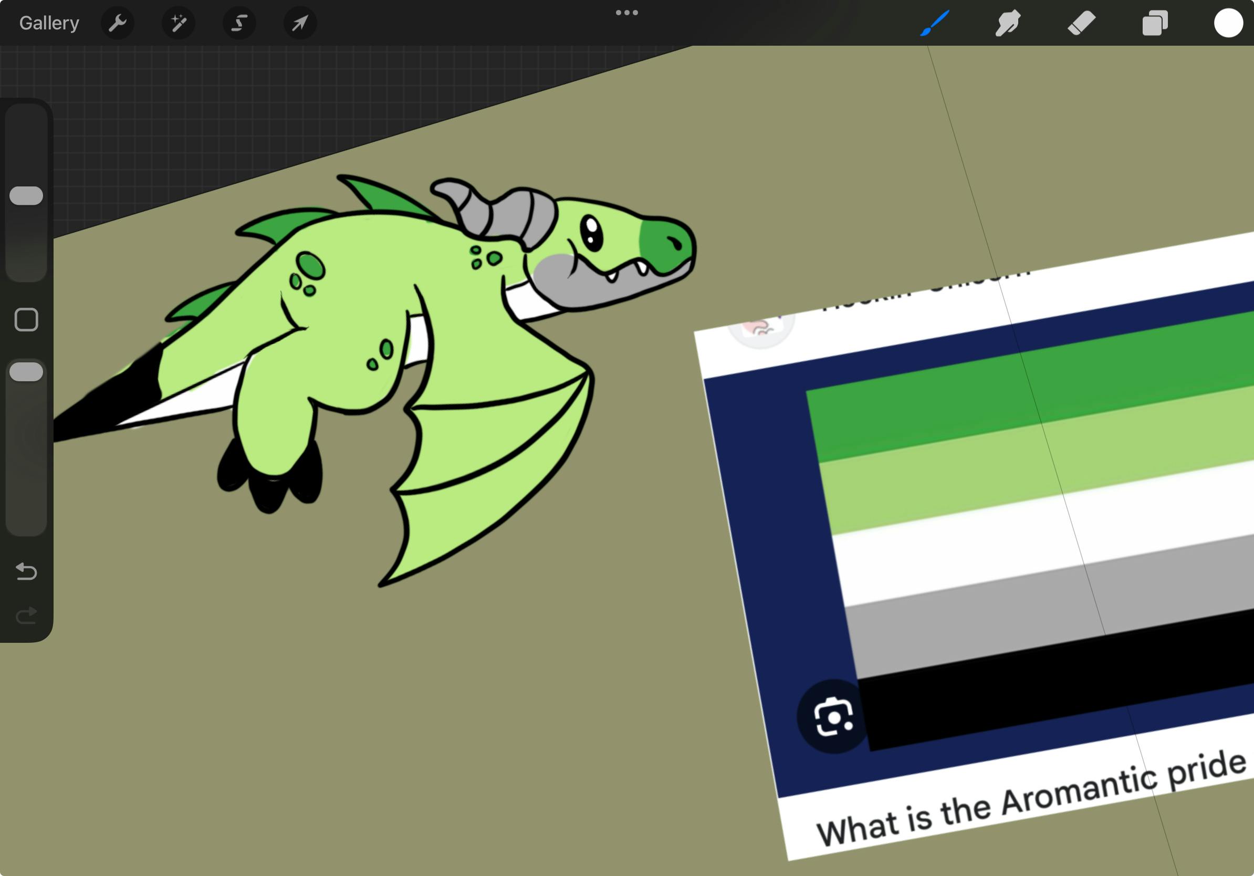The width and height of the screenshot is (1254, 876).
Task: Click the camera lens icon on the reference image
Action: (833, 716)
